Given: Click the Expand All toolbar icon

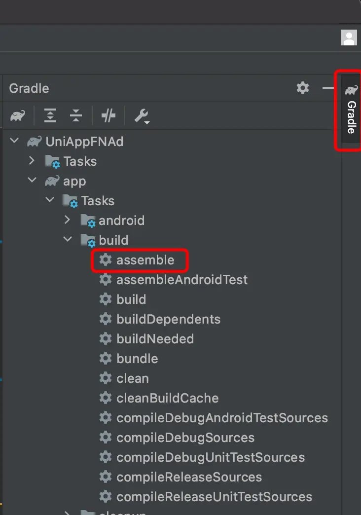Looking at the screenshot, I should (x=50, y=116).
